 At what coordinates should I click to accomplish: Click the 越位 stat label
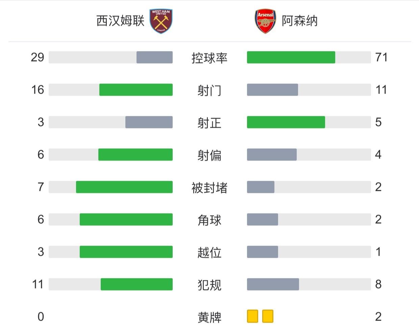coord(209,253)
